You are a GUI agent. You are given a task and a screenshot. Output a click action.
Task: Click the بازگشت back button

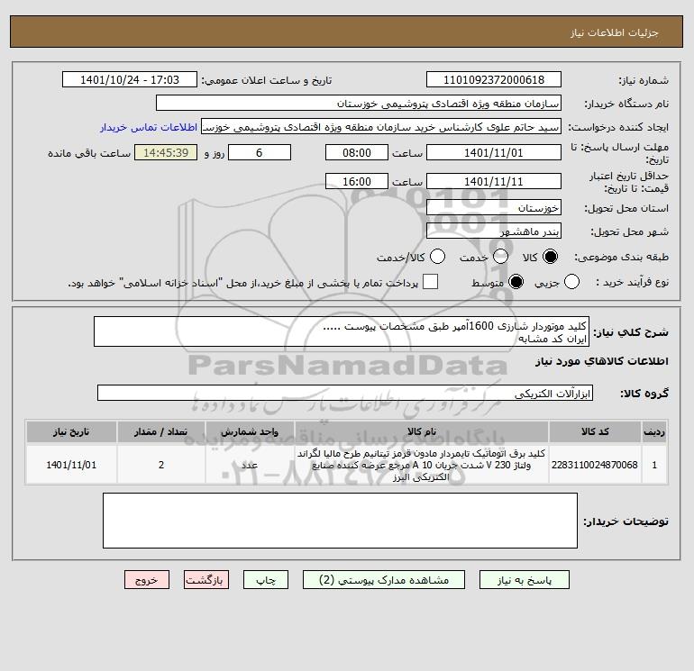[x=206, y=580]
